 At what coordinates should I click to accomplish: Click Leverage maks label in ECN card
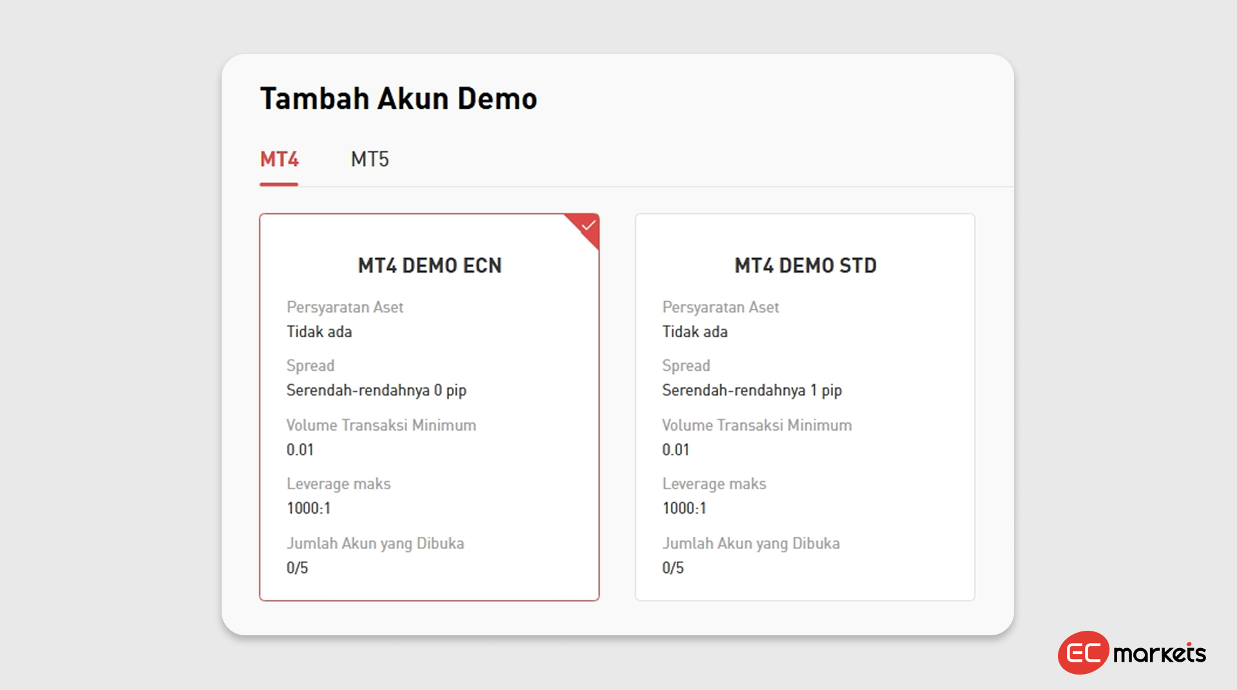338,484
